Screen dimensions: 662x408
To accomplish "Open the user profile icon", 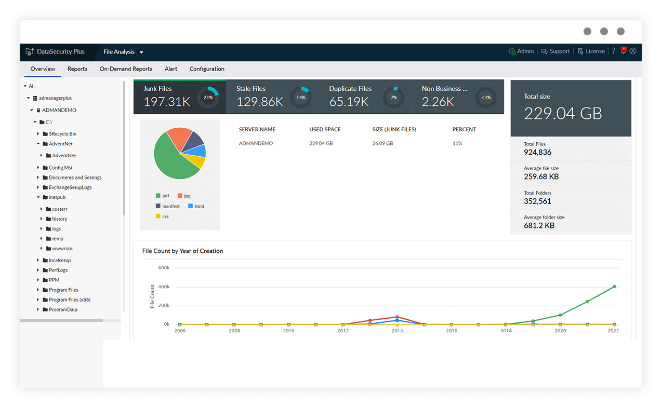I will click(633, 51).
